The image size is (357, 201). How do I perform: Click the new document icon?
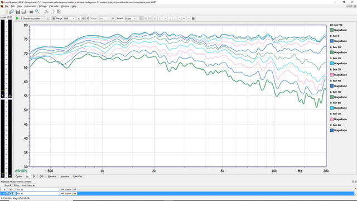(x=6, y=12)
